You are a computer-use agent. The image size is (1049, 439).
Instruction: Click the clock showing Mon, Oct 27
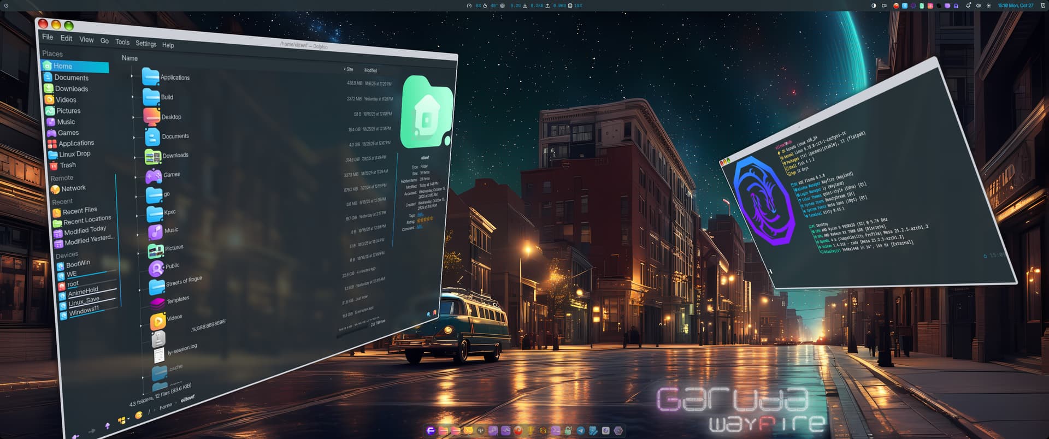click(x=1015, y=5)
